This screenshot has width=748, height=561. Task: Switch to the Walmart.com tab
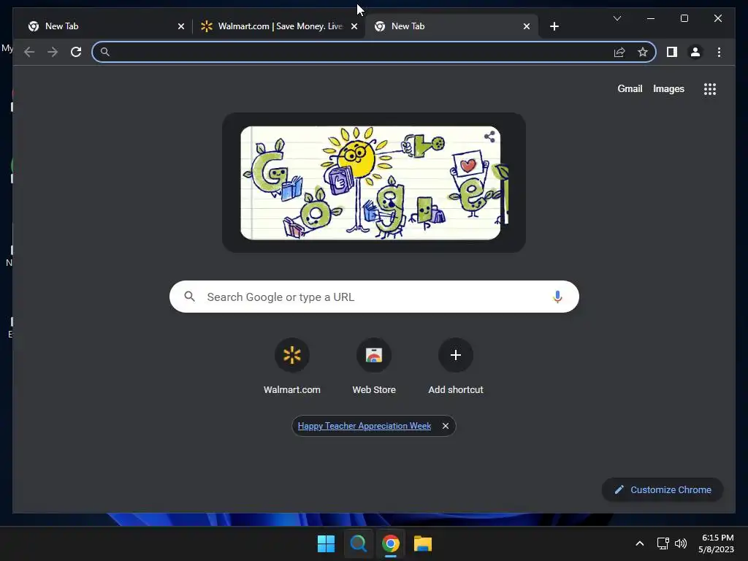click(x=279, y=26)
